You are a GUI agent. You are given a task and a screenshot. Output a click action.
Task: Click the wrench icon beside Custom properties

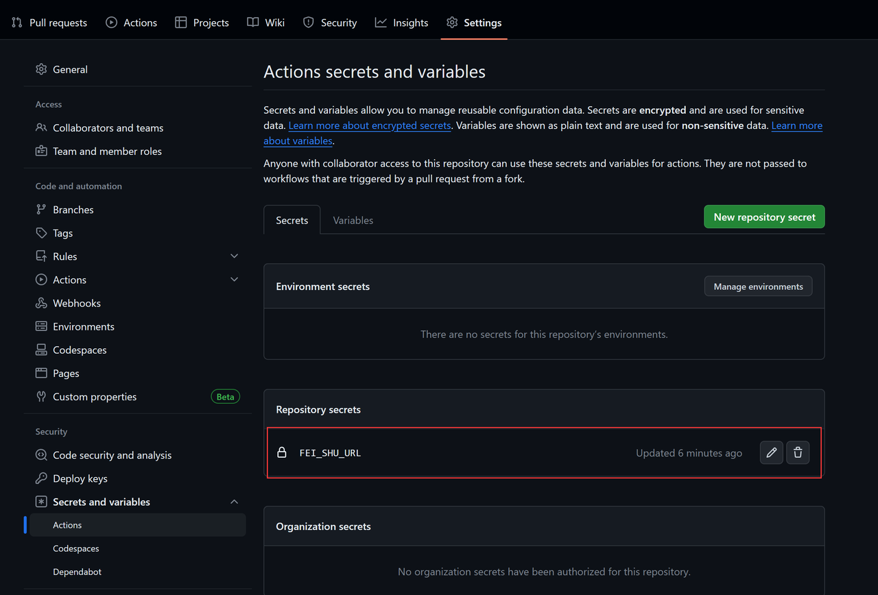[41, 396]
